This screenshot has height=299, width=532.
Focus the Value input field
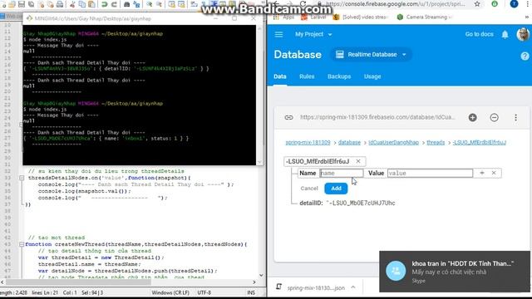point(430,173)
